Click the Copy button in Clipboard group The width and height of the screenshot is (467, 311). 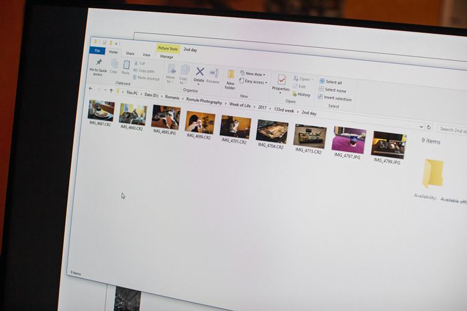114,66
